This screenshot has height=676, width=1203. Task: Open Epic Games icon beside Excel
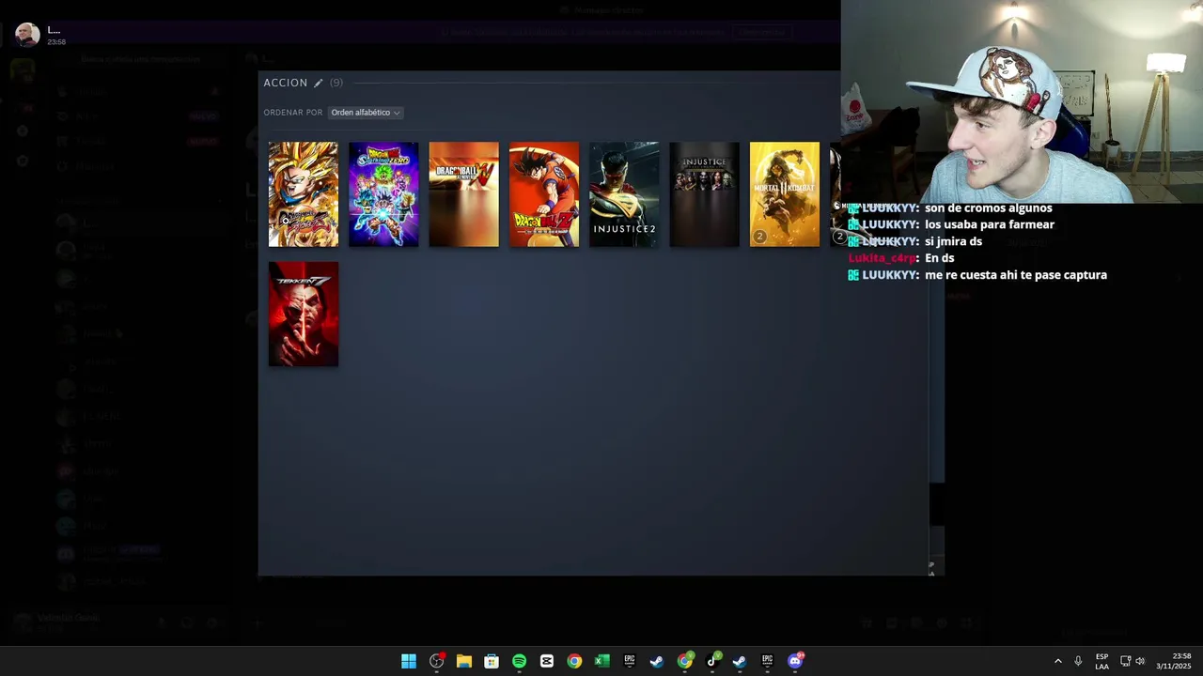click(x=630, y=661)
